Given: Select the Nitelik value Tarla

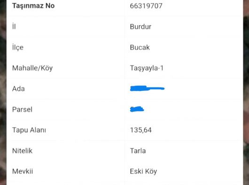Looking at the screenshot, I should coord(138,151).
